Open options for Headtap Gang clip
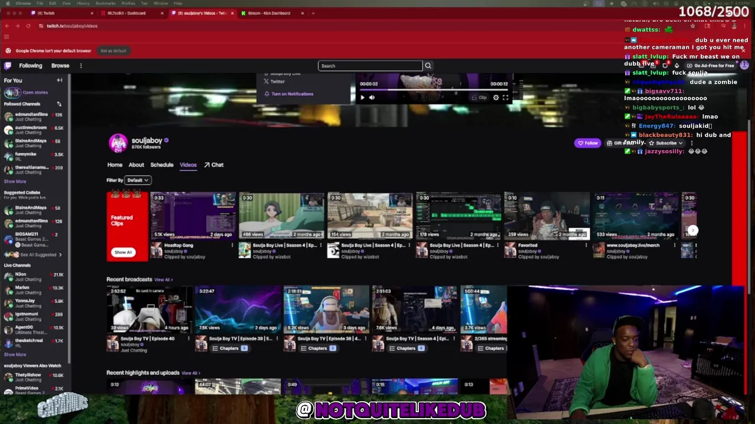 click(x=232, y=245)
